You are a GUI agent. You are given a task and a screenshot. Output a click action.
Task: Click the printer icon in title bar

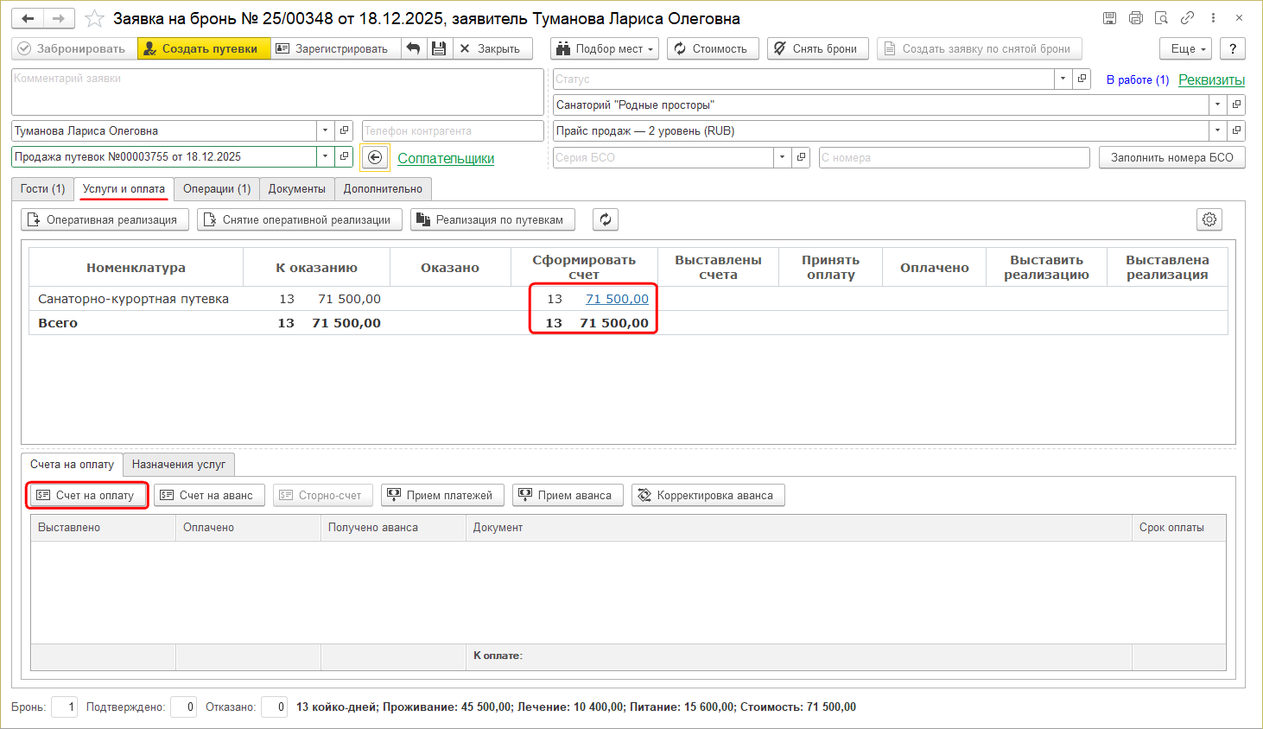pos(1136,18)
